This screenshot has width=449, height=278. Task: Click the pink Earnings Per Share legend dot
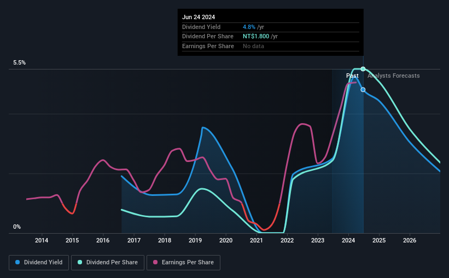(x=155, y=262)
